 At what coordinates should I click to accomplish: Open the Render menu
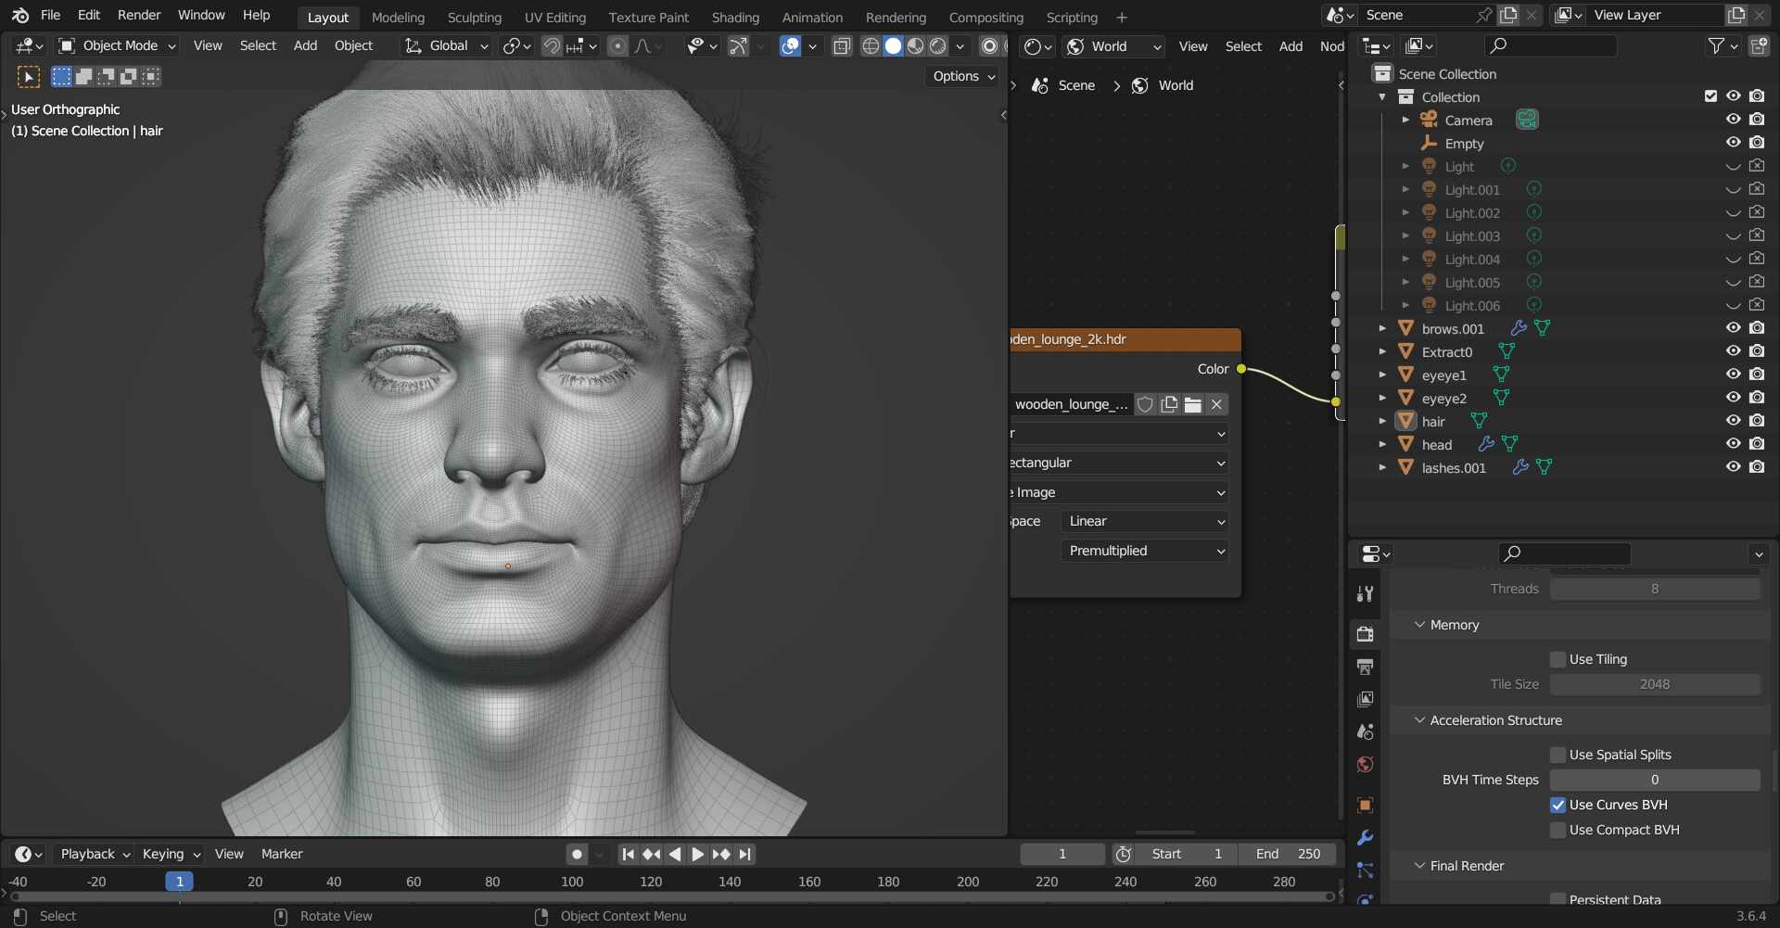click(x=138, y=15)
